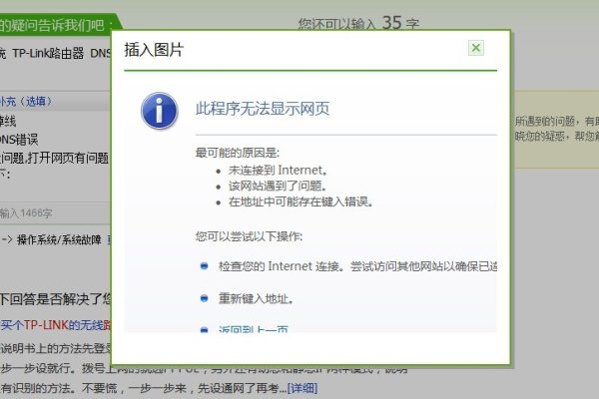599x399 pixels.
Task: Click the 此程序无法显示网页 heading
Action: coord(263,109)
